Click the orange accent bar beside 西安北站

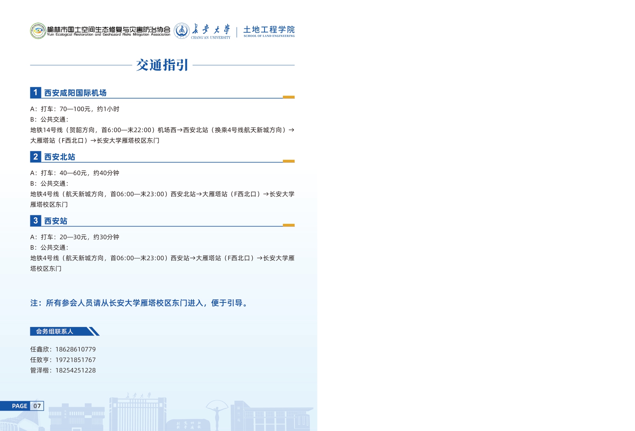[289, 161]
